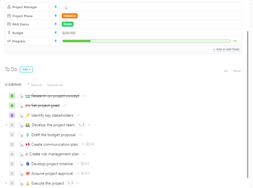Assign user to Acquire project approval

coord(21,173)
